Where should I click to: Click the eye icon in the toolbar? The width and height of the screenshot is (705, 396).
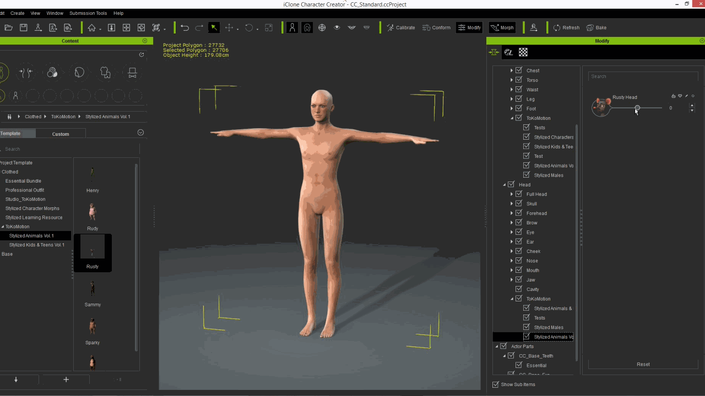point(337,28)
